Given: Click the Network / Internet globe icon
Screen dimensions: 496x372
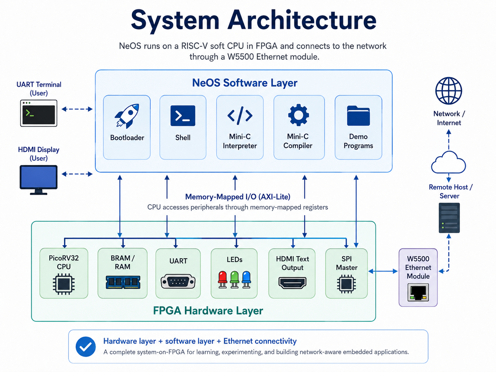Looking at the screenshot, I should pos(449,91).
